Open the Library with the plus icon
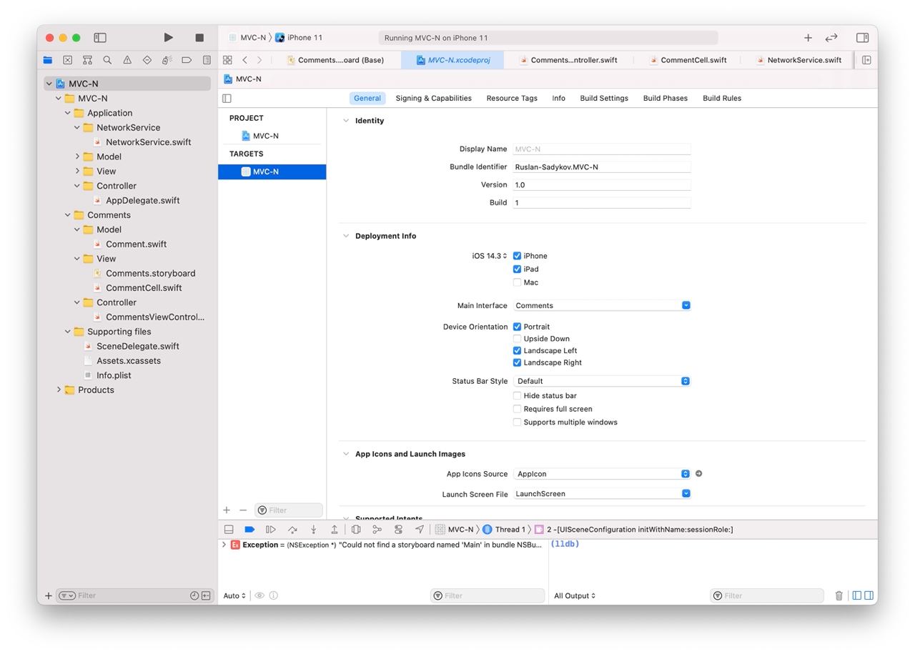The height and width of the screenshot is (654, 915). pyautogui.click(x=808, y=37)
